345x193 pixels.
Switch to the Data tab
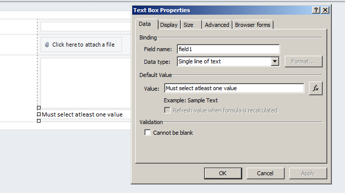pos(145,24)
